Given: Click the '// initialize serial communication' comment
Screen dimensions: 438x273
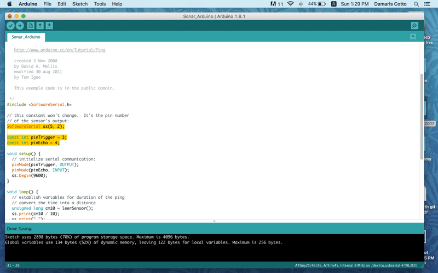Looking at the screenshot, I should 53,159.
